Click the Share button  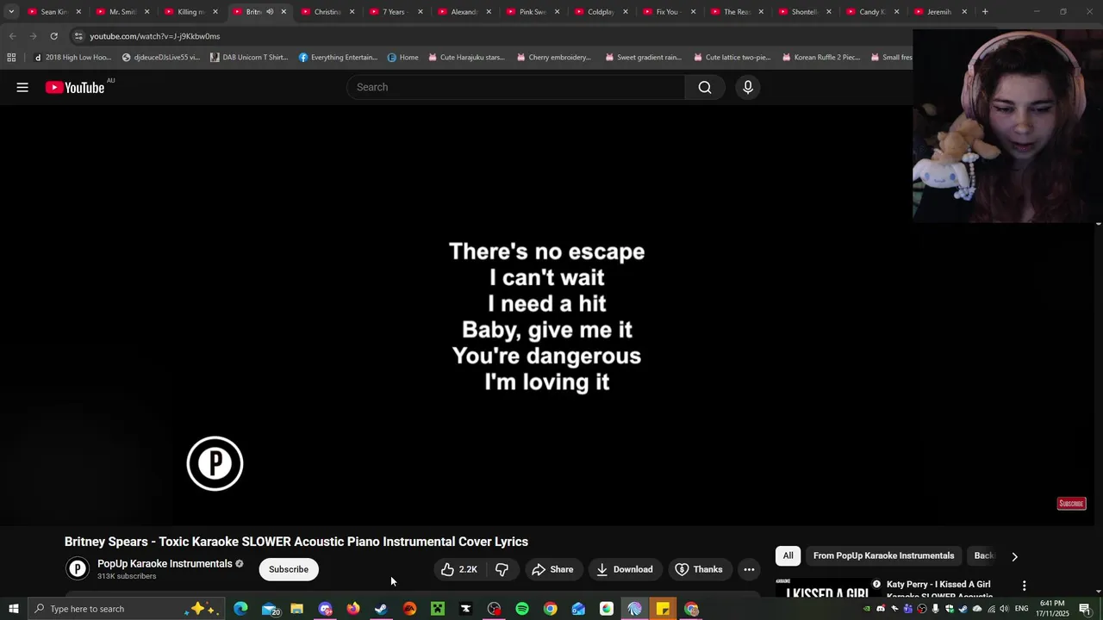(552, 569)
